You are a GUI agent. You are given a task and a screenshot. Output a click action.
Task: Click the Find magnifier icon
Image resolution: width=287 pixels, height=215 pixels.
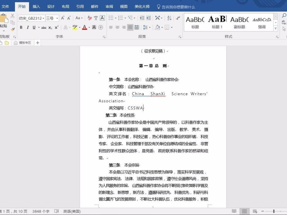point(284,15)
